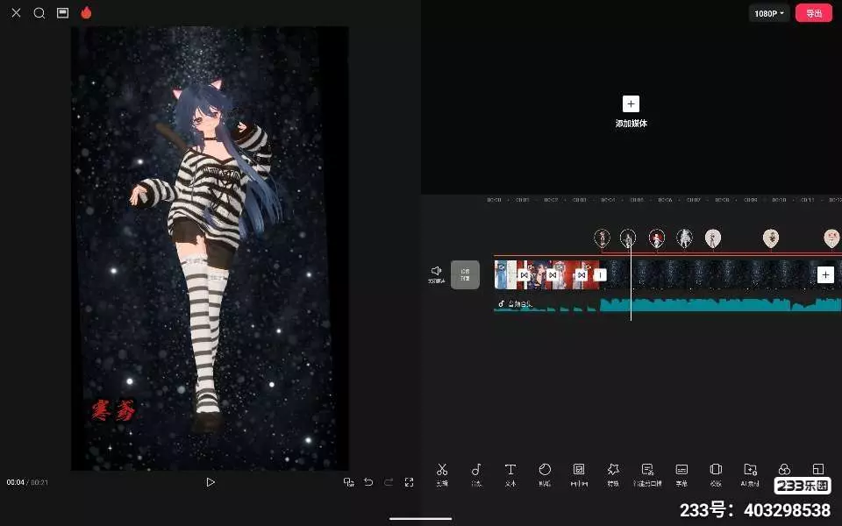
Task: Open the Audio music-note tool
Action: (475, 473)
